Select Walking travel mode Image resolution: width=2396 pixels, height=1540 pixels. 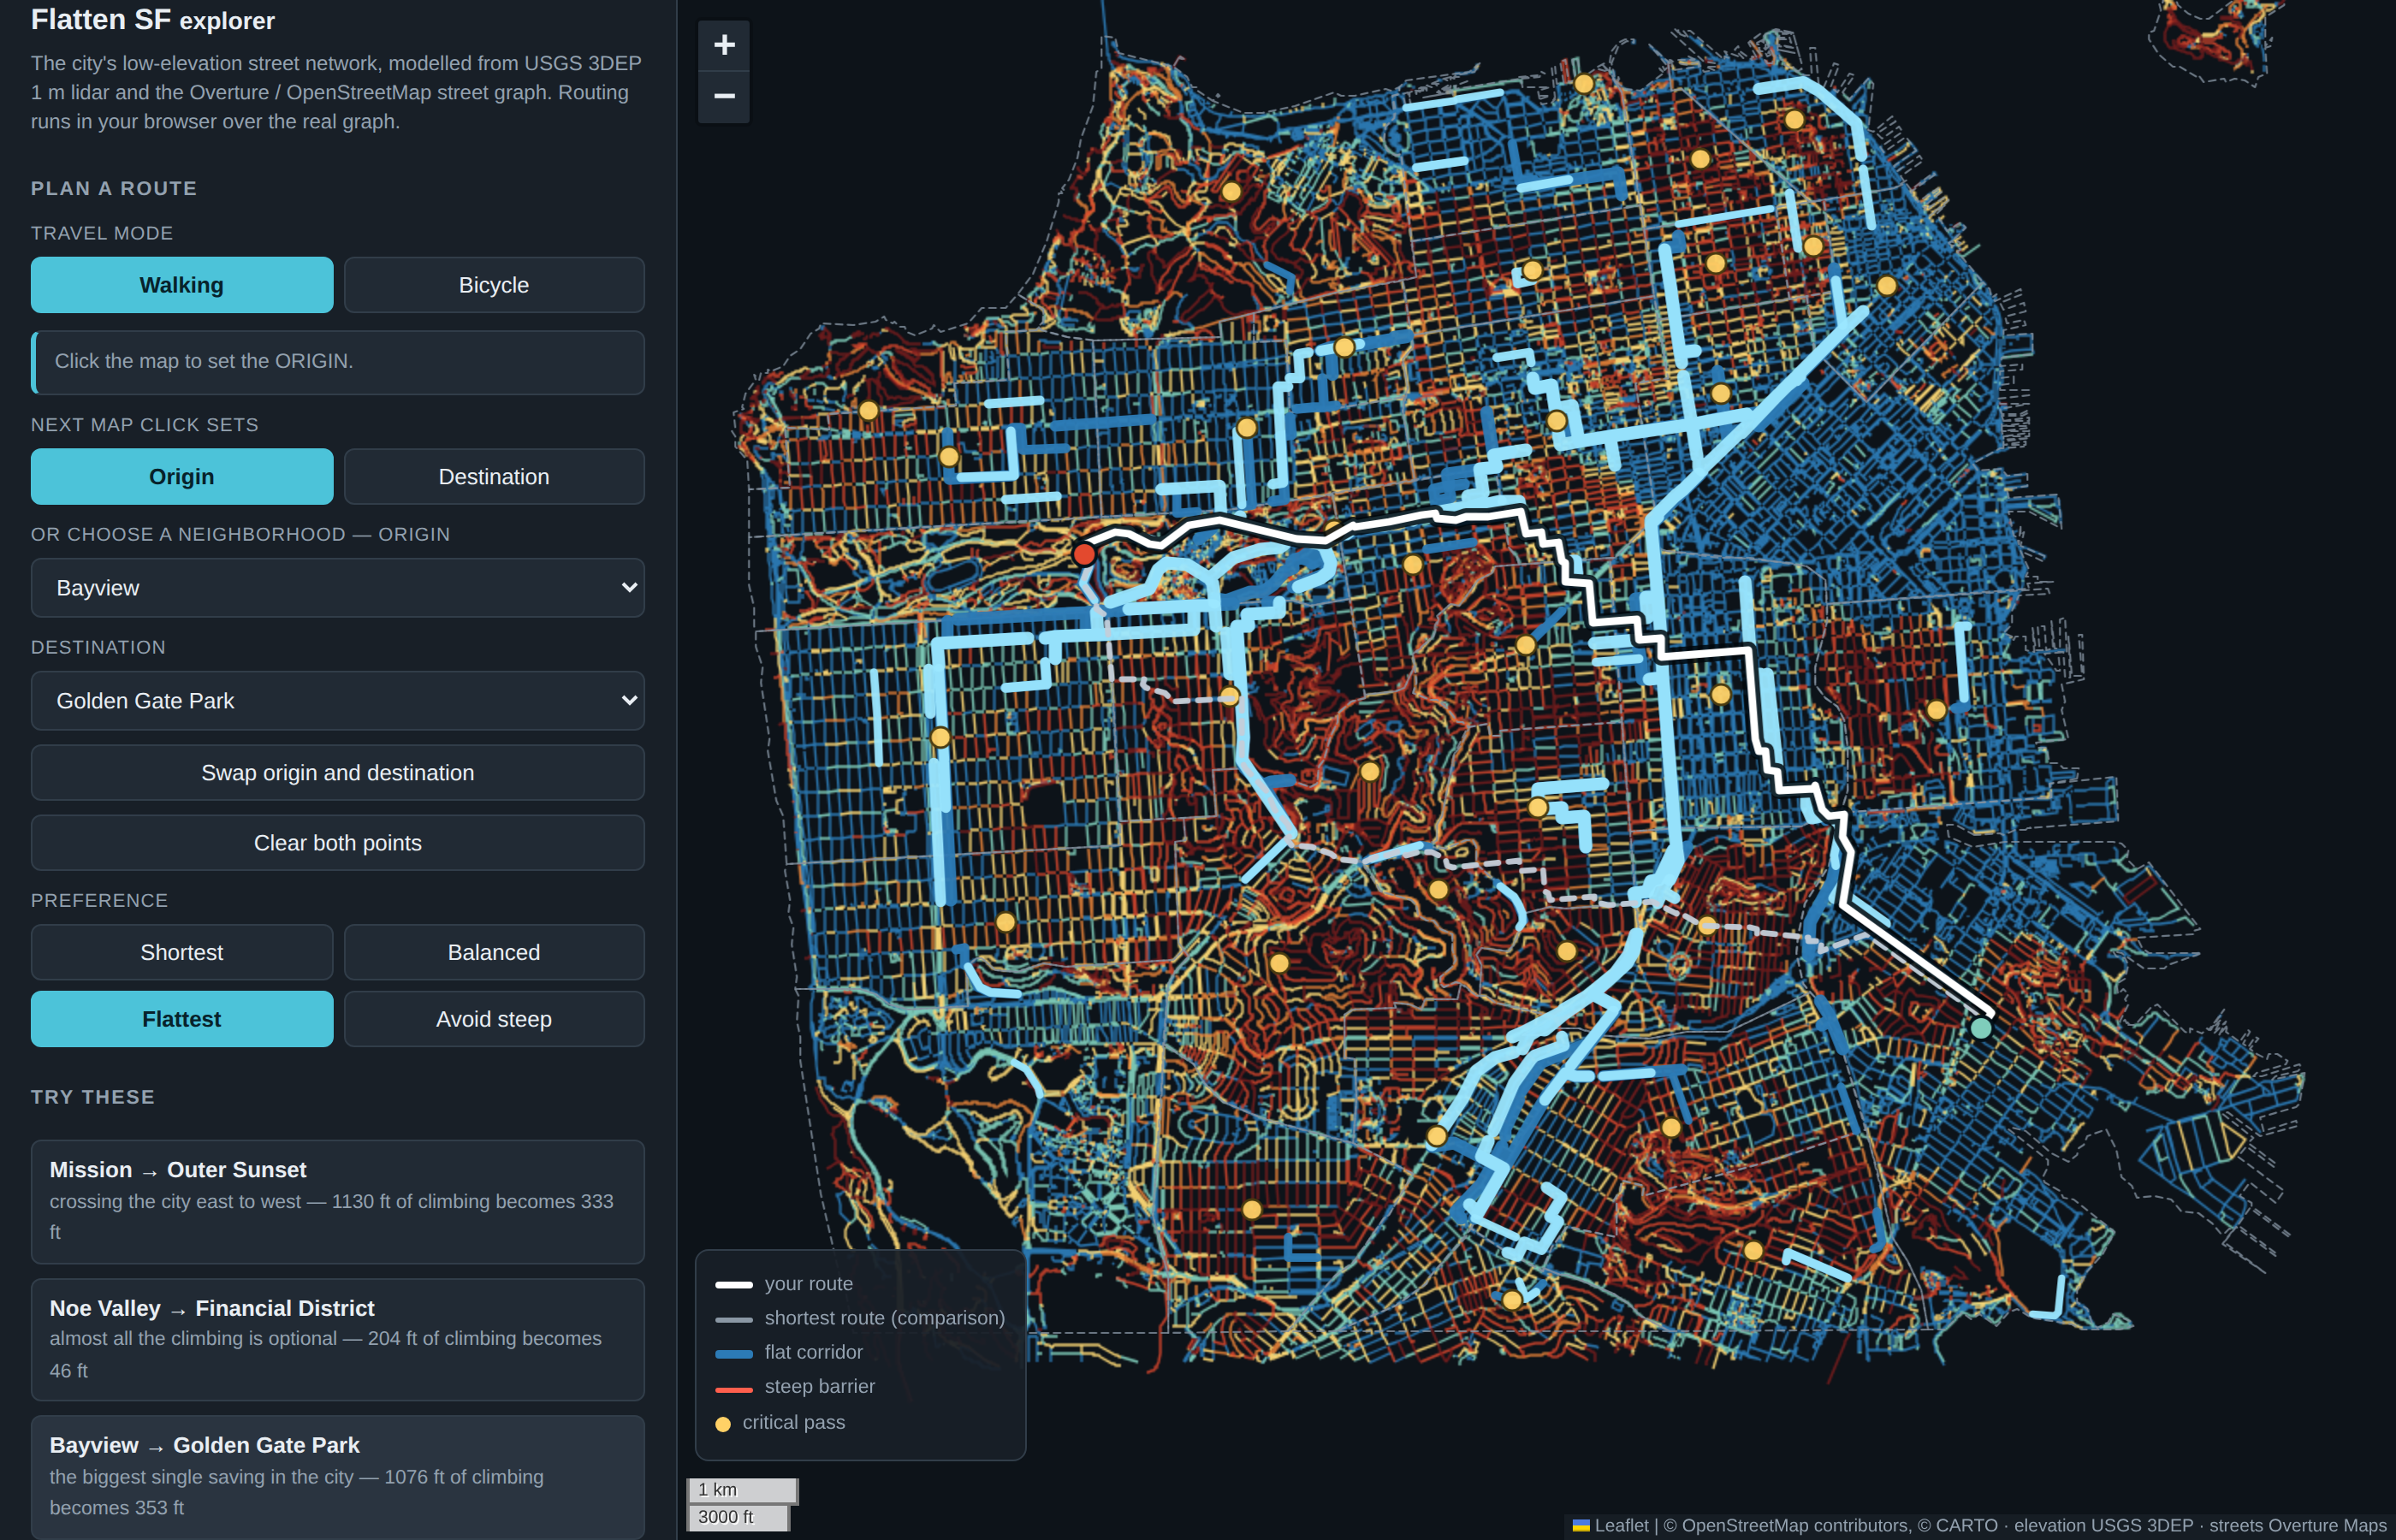[182, 285]
